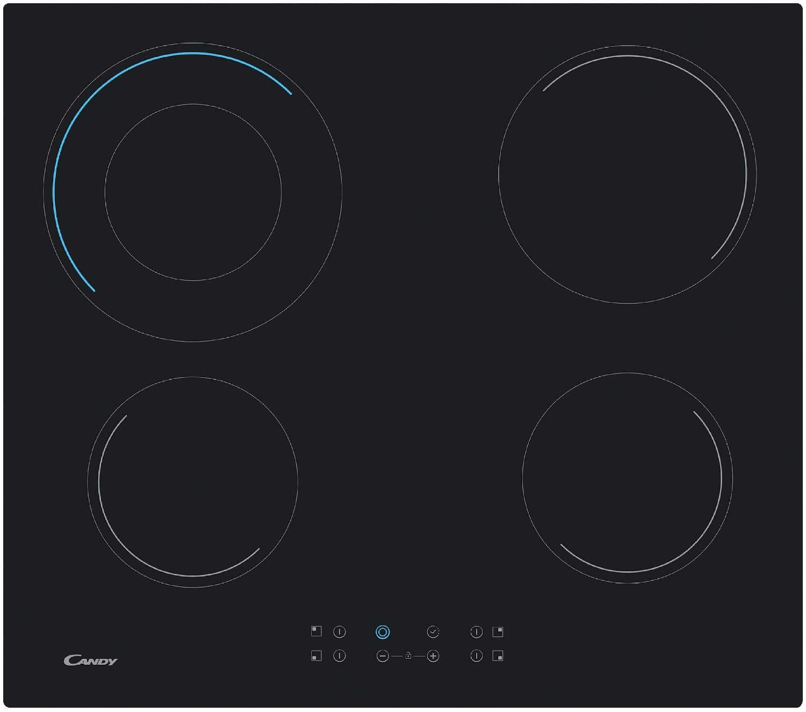Click the Candy brand logo
This screenshot has width=806, height=712.
coord(90,660)
